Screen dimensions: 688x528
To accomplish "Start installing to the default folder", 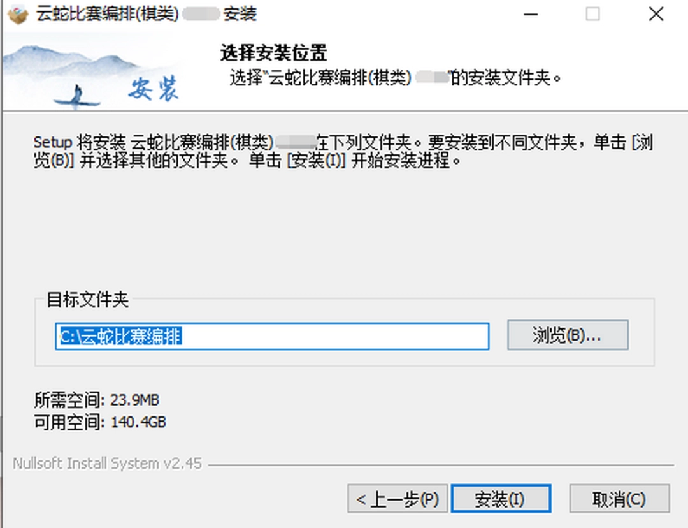I will click(501, 499).
